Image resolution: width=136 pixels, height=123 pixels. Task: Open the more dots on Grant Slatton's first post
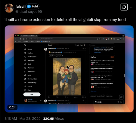[x=85, y=49]
